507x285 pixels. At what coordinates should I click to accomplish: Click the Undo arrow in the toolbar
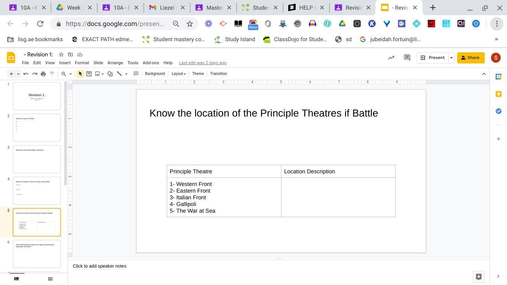pyautogui.click(x=26, y=74)
